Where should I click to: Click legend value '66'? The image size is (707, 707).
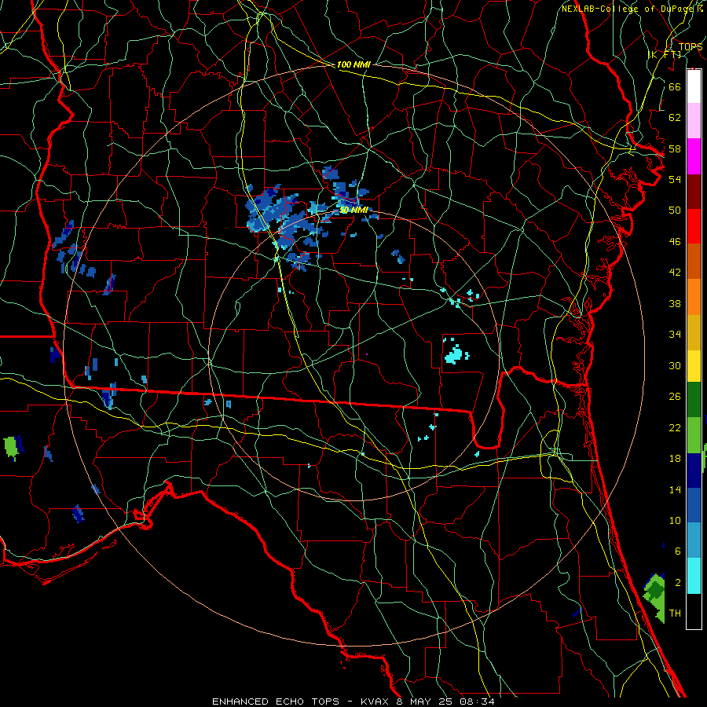(x=675, y=86)
